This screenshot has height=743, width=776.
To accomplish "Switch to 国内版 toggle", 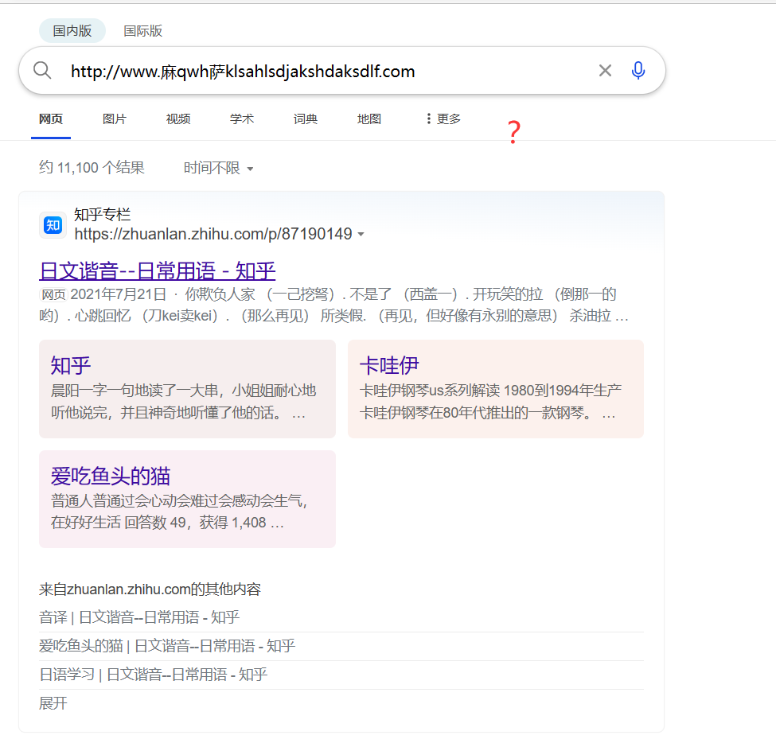I will click(72, 31).
